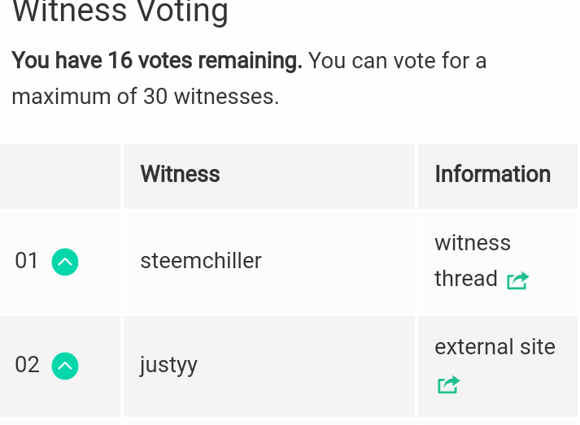Upvote witness steemchiller
The image size is (580, 425).
click(65, 262)
